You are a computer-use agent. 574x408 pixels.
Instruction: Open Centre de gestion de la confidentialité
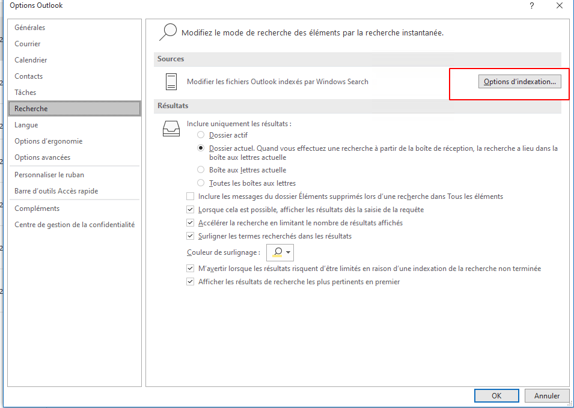pyautogui.click(x=75, y=225)
